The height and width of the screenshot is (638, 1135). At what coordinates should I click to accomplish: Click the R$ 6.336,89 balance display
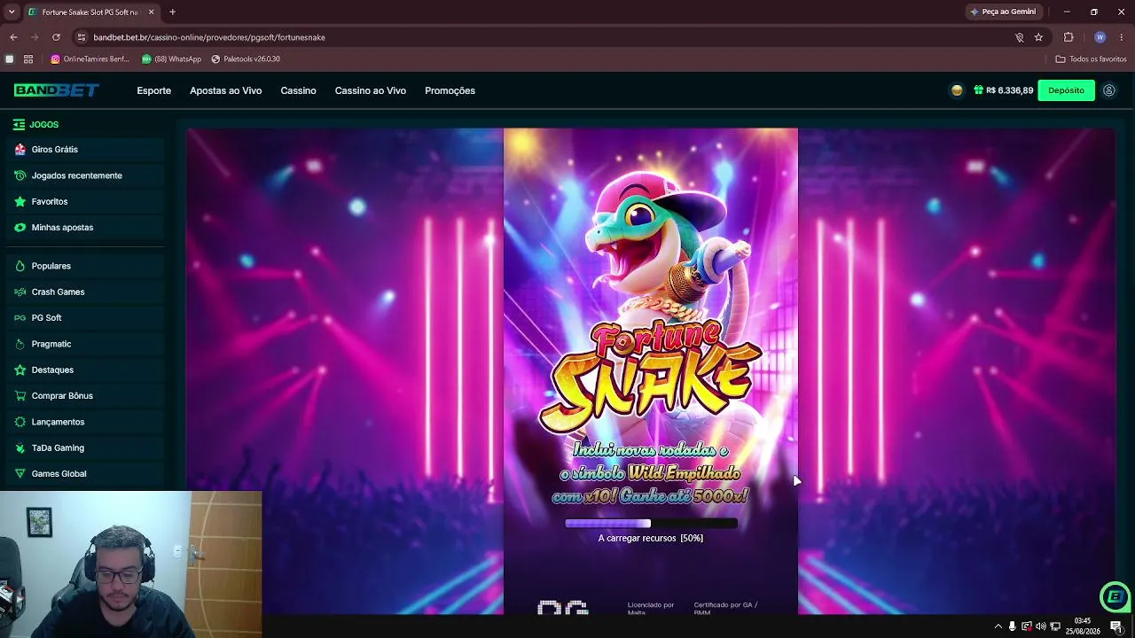click(1009, 90)
